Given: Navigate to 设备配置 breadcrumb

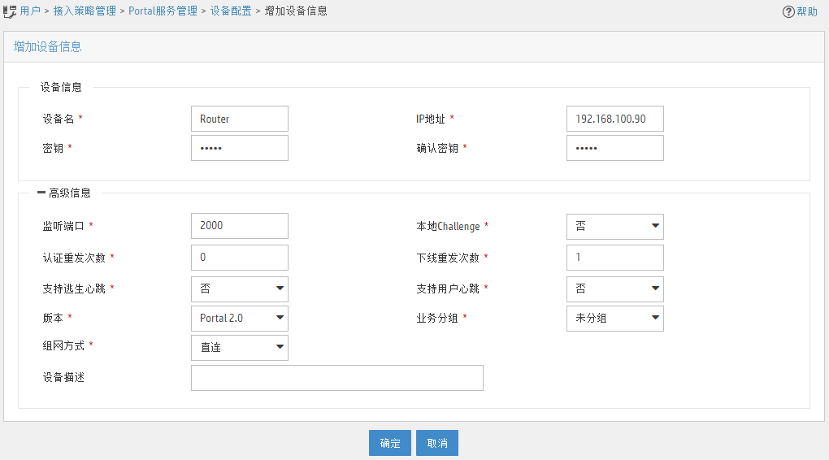Looking at the screenshot, I should coord(231,11).
